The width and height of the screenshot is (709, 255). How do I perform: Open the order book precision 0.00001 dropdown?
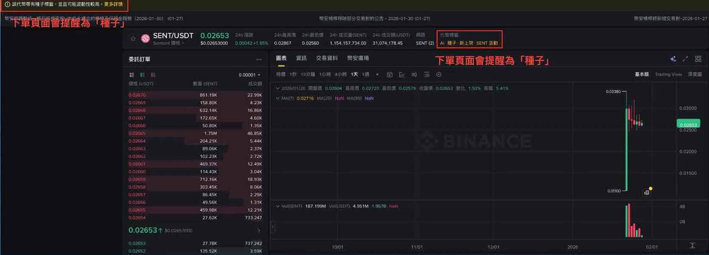(250, 75)
